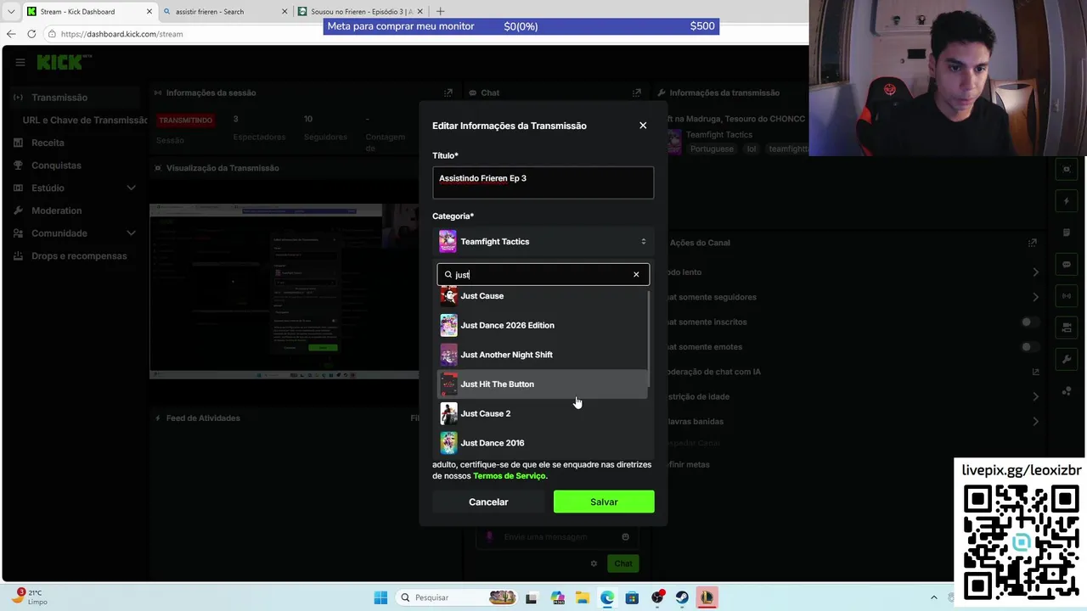Open Moderação de chat com IA external link icon
The image size is (1087, 611).
click(1035, 372)
